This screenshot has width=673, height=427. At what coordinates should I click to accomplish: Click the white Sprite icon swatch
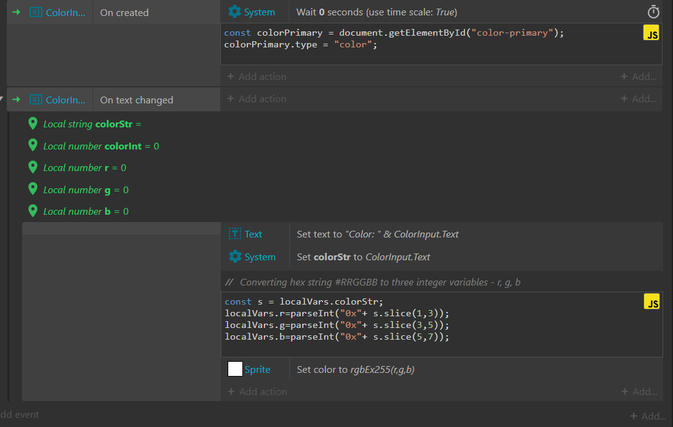tap(235, 369)
